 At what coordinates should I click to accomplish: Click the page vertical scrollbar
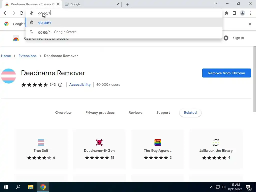pos(254,79)
